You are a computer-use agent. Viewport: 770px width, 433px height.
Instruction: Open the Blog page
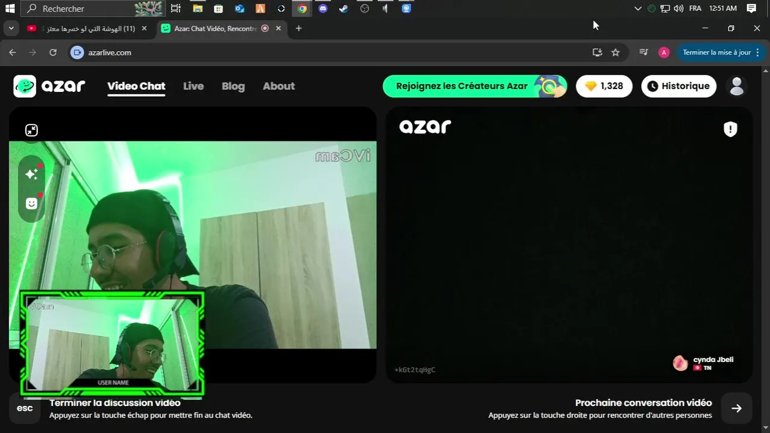pyautogui.click(x=233, y=86)
